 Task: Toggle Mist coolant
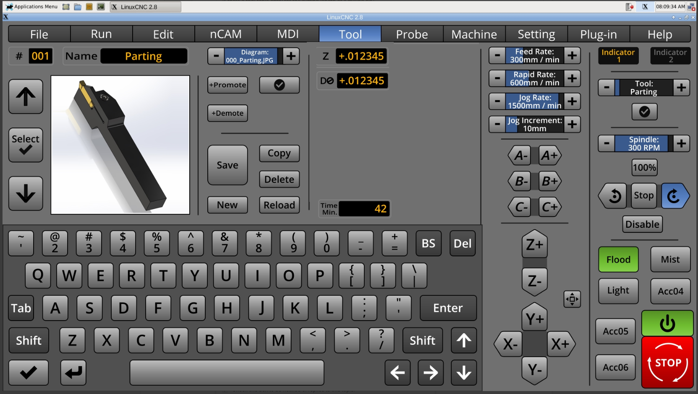point(670,259)
